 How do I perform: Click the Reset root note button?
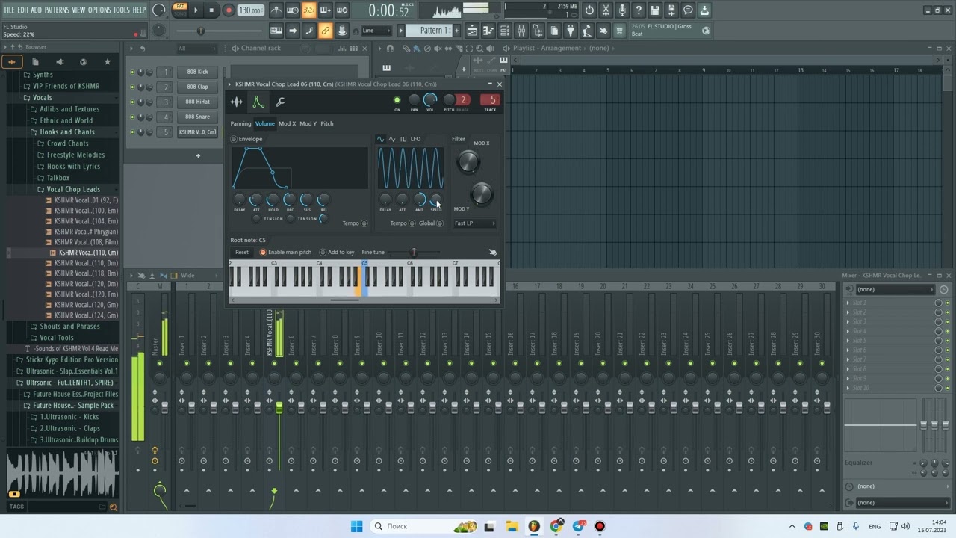242,252
